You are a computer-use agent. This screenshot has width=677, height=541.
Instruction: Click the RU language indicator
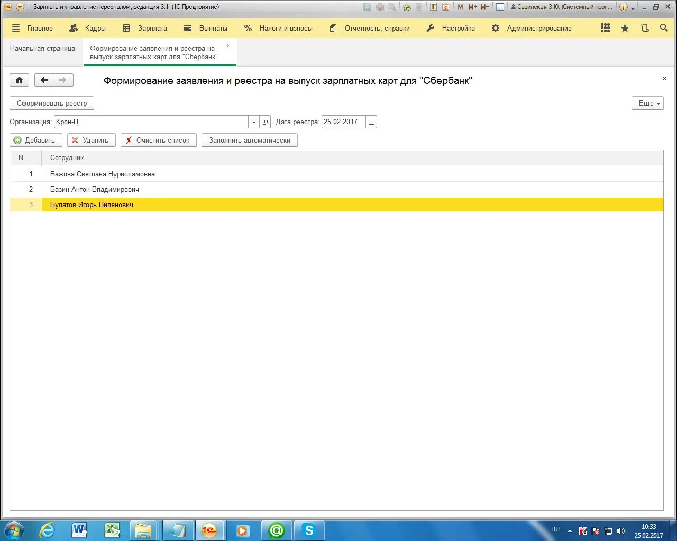(x=555, y=529)
